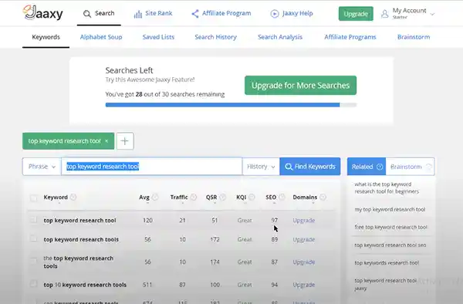The height and width of the screenshot is (304, 463).
Task: Close the 'top keyword research tool' tag
Action: point(106,141)
